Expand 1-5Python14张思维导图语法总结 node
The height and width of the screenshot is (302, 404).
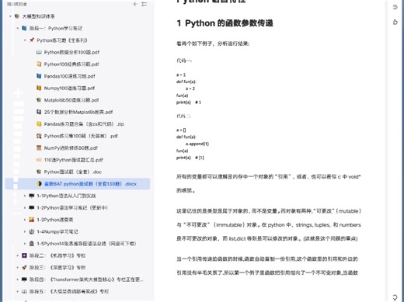tap(25, 244)
